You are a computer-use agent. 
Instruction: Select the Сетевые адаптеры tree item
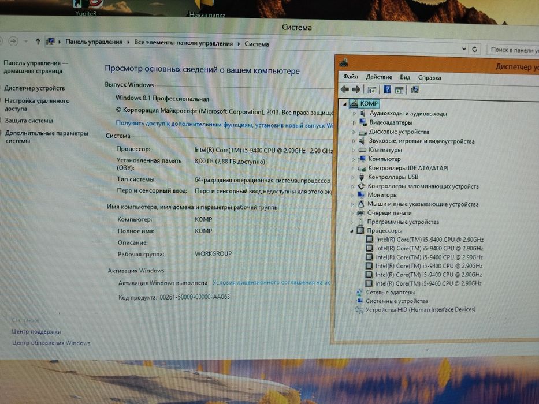pos(391,293)
